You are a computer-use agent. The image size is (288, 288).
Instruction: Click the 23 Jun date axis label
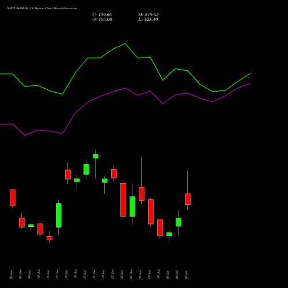(122, 274)
